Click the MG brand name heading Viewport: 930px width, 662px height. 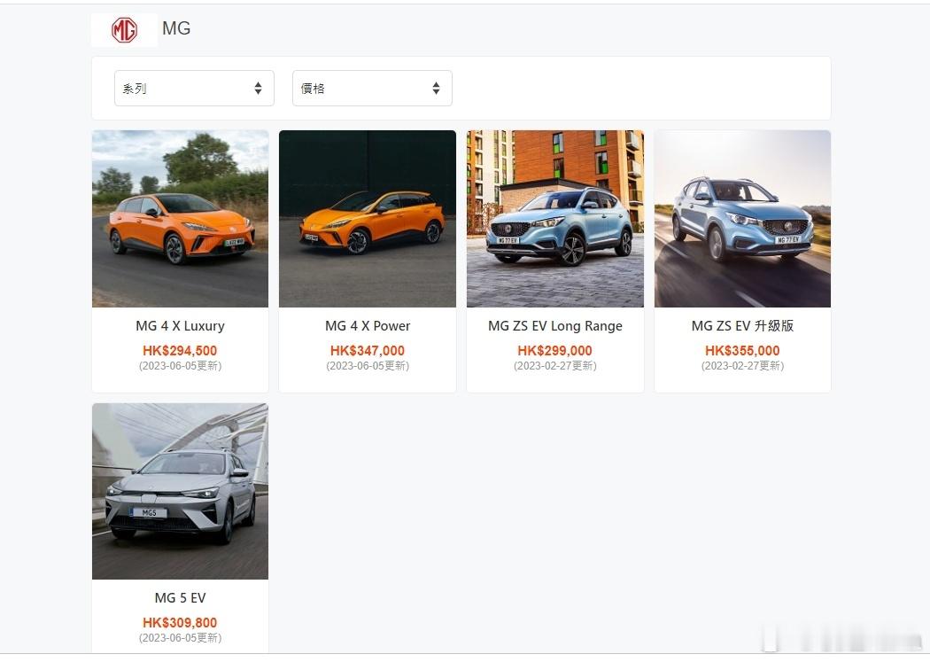[x=176, y=28]
